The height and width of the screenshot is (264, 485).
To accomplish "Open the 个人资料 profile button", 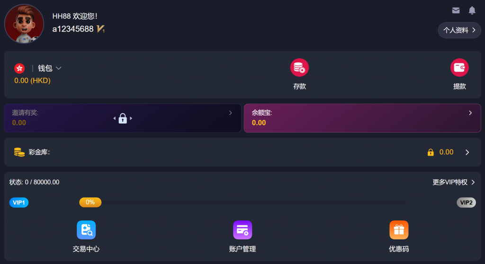I will [x=459, y=30].
